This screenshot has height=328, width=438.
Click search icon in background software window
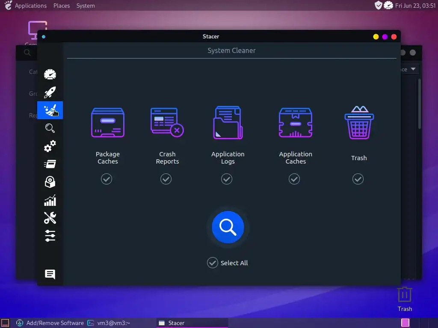[x=27, y=53]
